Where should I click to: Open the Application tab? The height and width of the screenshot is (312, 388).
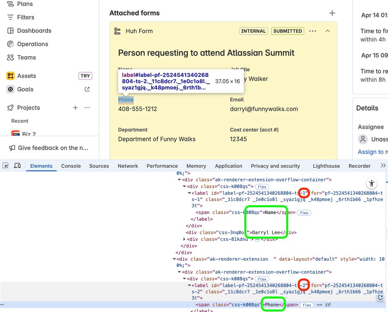[x=228, y=166]
